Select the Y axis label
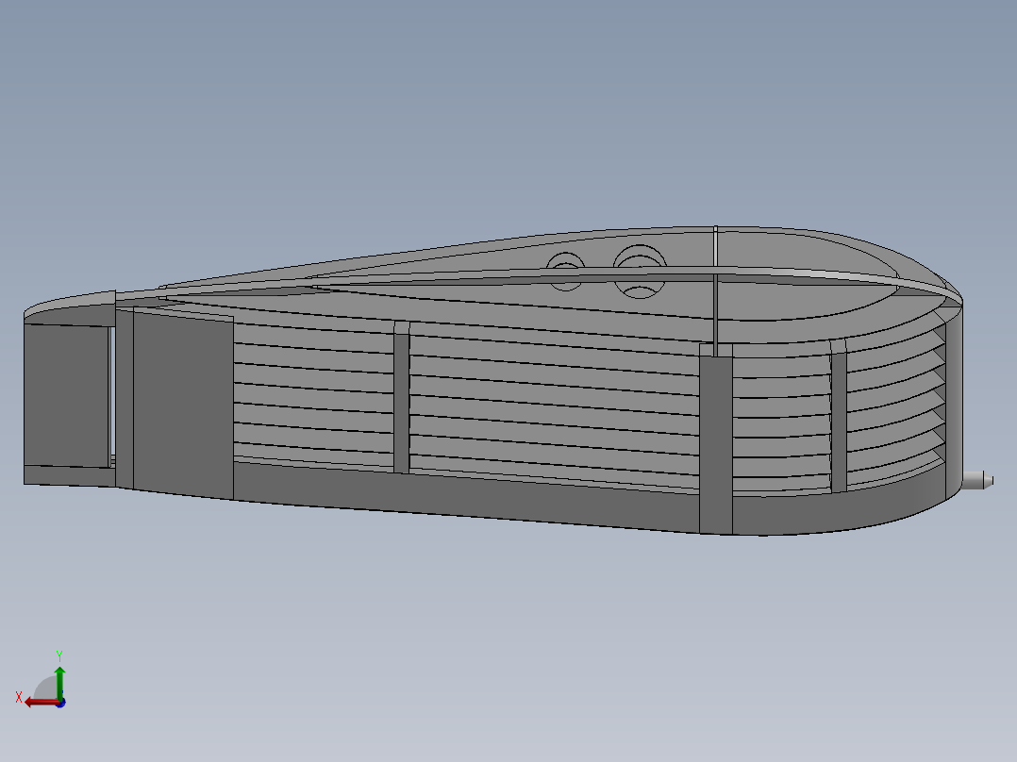This screenshot has height=762, width=1017. (61, 654)
